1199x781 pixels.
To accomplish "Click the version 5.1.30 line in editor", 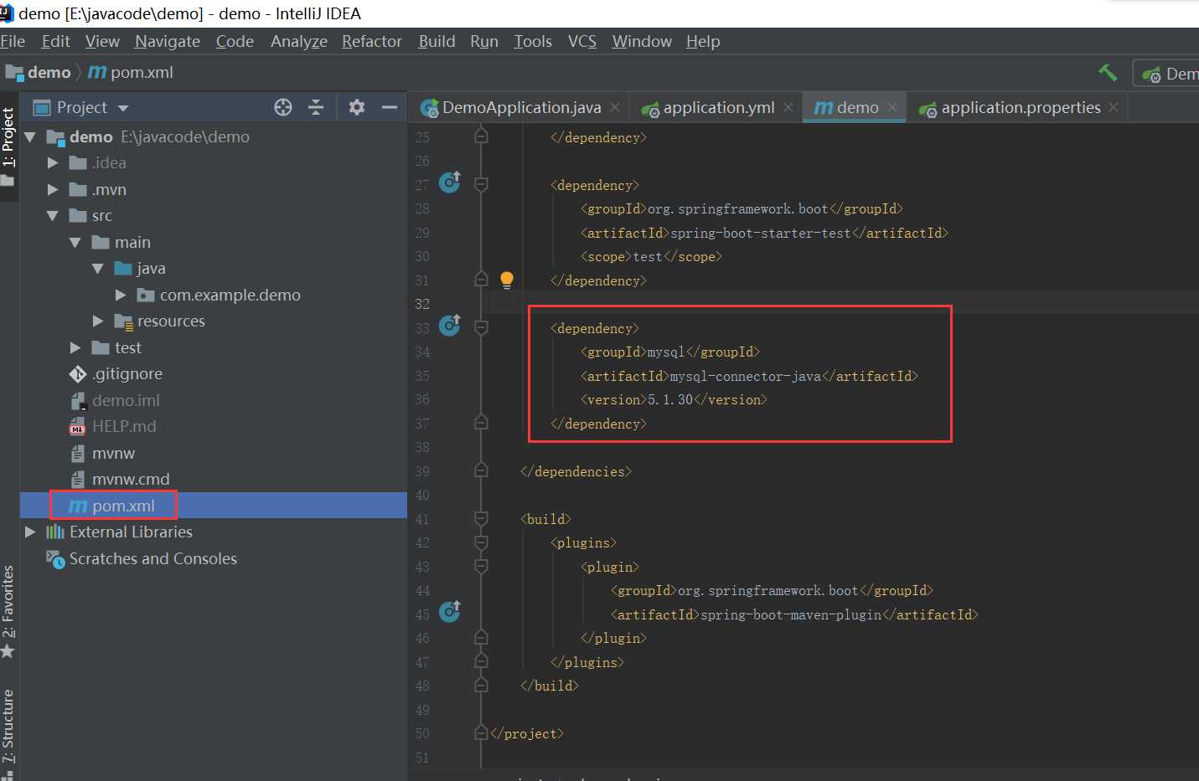I will (x=674, y=399).
